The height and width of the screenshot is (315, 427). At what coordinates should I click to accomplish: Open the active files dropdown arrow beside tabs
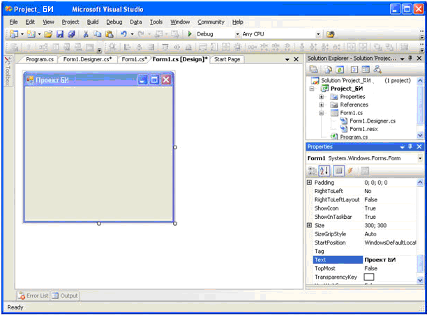[x=287, y=59]
